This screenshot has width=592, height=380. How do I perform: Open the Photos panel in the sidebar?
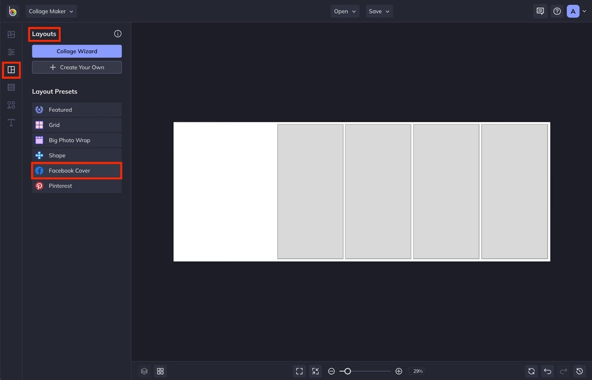click(x=11, y=34)
